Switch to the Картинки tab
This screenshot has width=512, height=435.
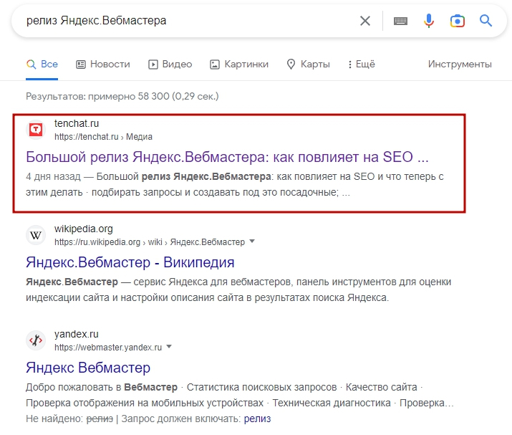[x=239, y=64]
